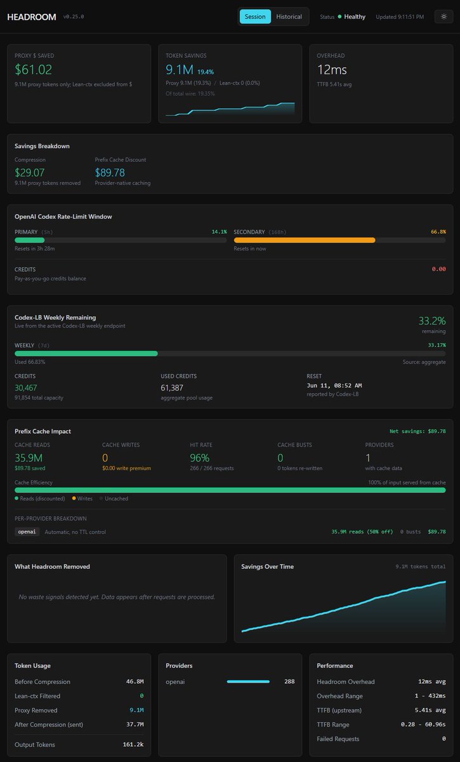Click the $89.78 Prefix Cache Discount value
The height and width of the screenshot is (762, 460).
(110, 172)
